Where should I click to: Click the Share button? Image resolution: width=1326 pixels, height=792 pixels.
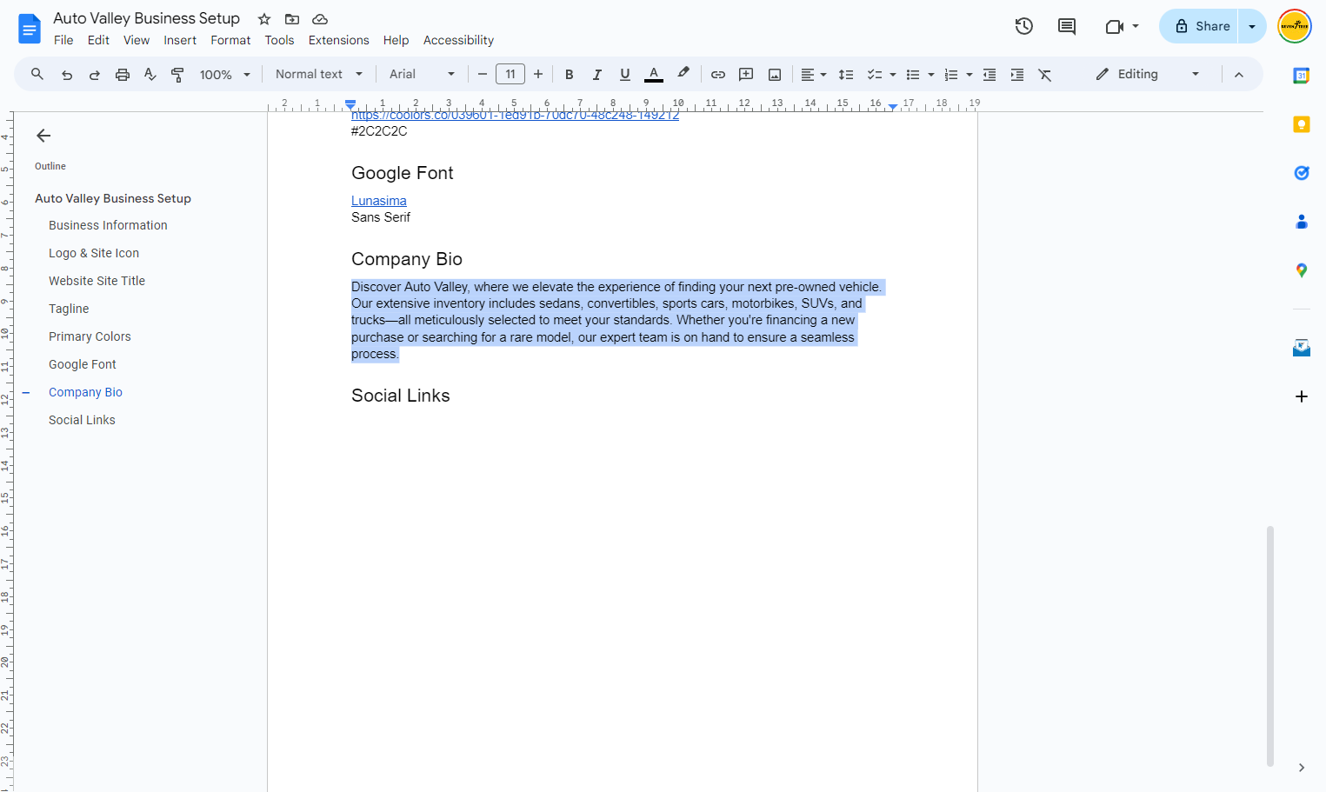[1199, 26]
